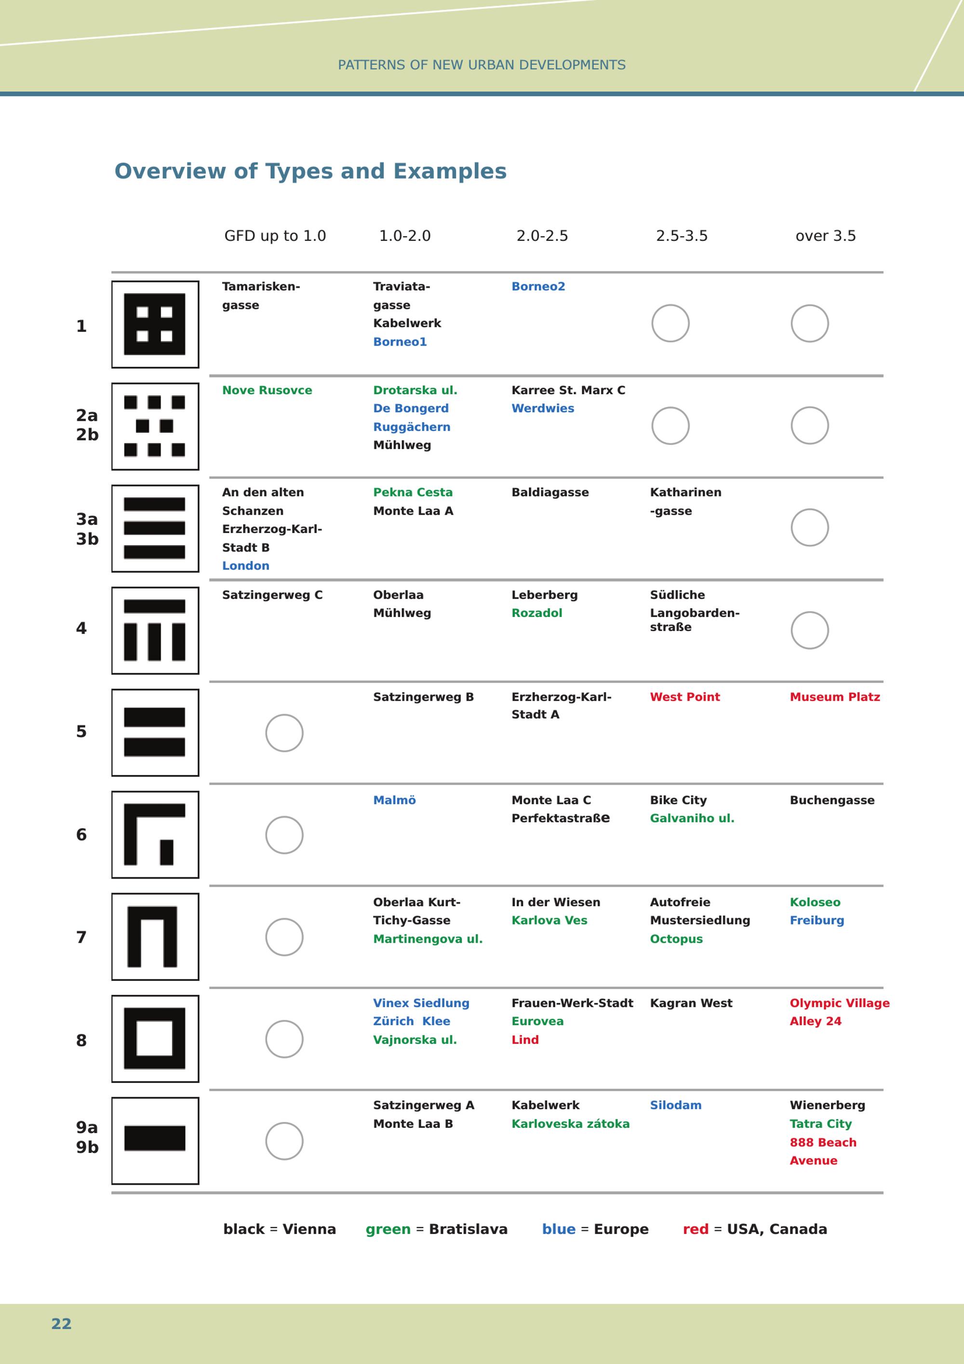Select the type 4 bar-over-columns icon
Image resolution: width=964 pixels, height=1364 pixels.
point(155,631)
